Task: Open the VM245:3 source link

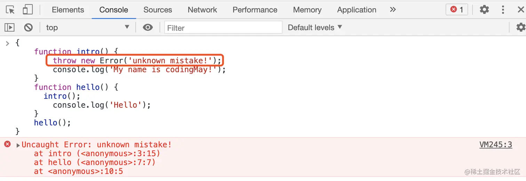Action: [x=496, y=145]
